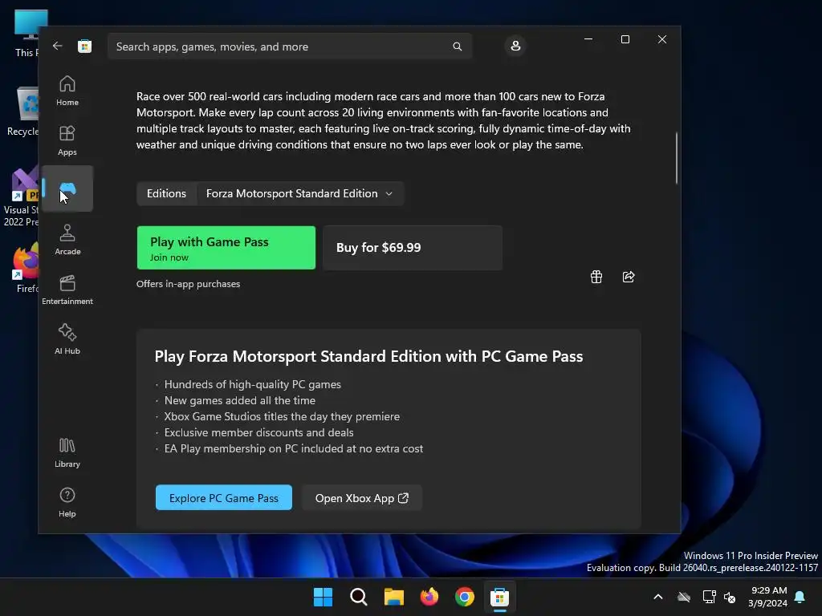Click the Editions label button
The image size is (822, 616).
pyautogui.click(x=167, y=193)
